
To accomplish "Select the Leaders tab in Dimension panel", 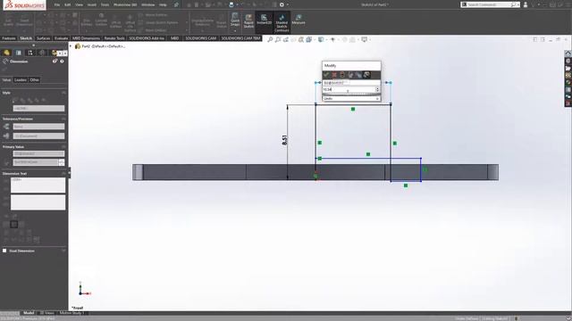I will click(21, 79).
